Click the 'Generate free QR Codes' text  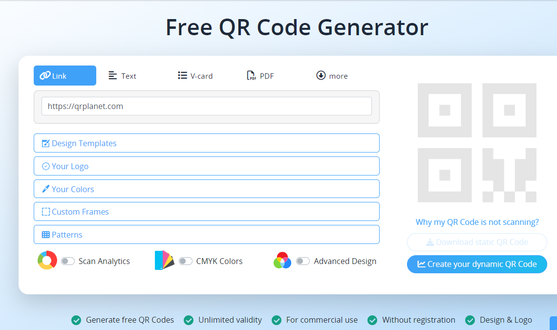click(x=129, y=320)
